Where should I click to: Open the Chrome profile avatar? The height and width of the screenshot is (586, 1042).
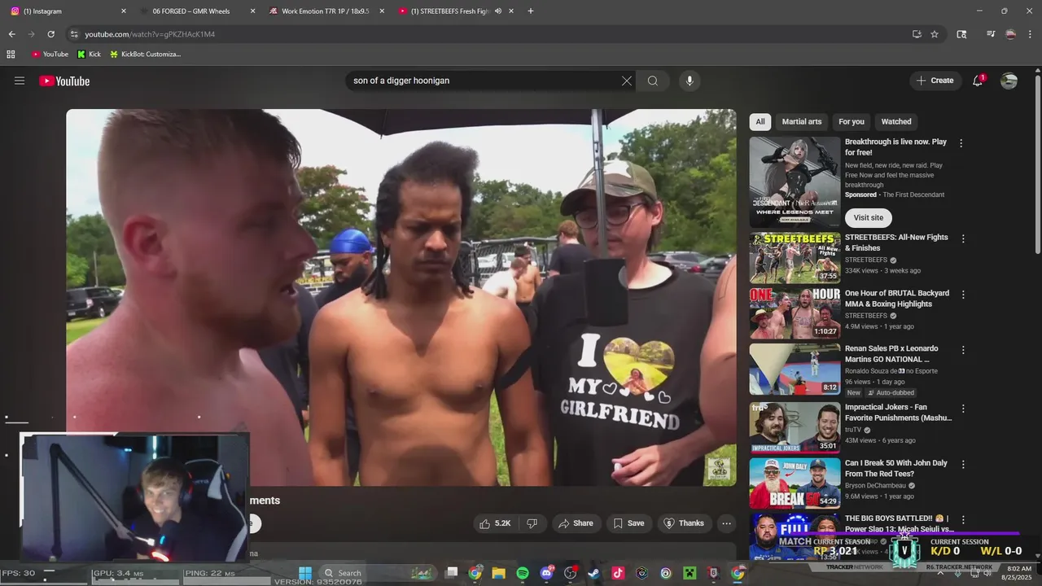click(x=1010, y=34)
